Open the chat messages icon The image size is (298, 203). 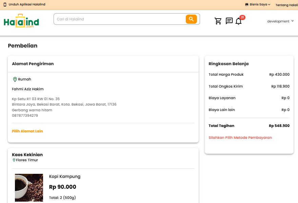[x=229, y=21]
